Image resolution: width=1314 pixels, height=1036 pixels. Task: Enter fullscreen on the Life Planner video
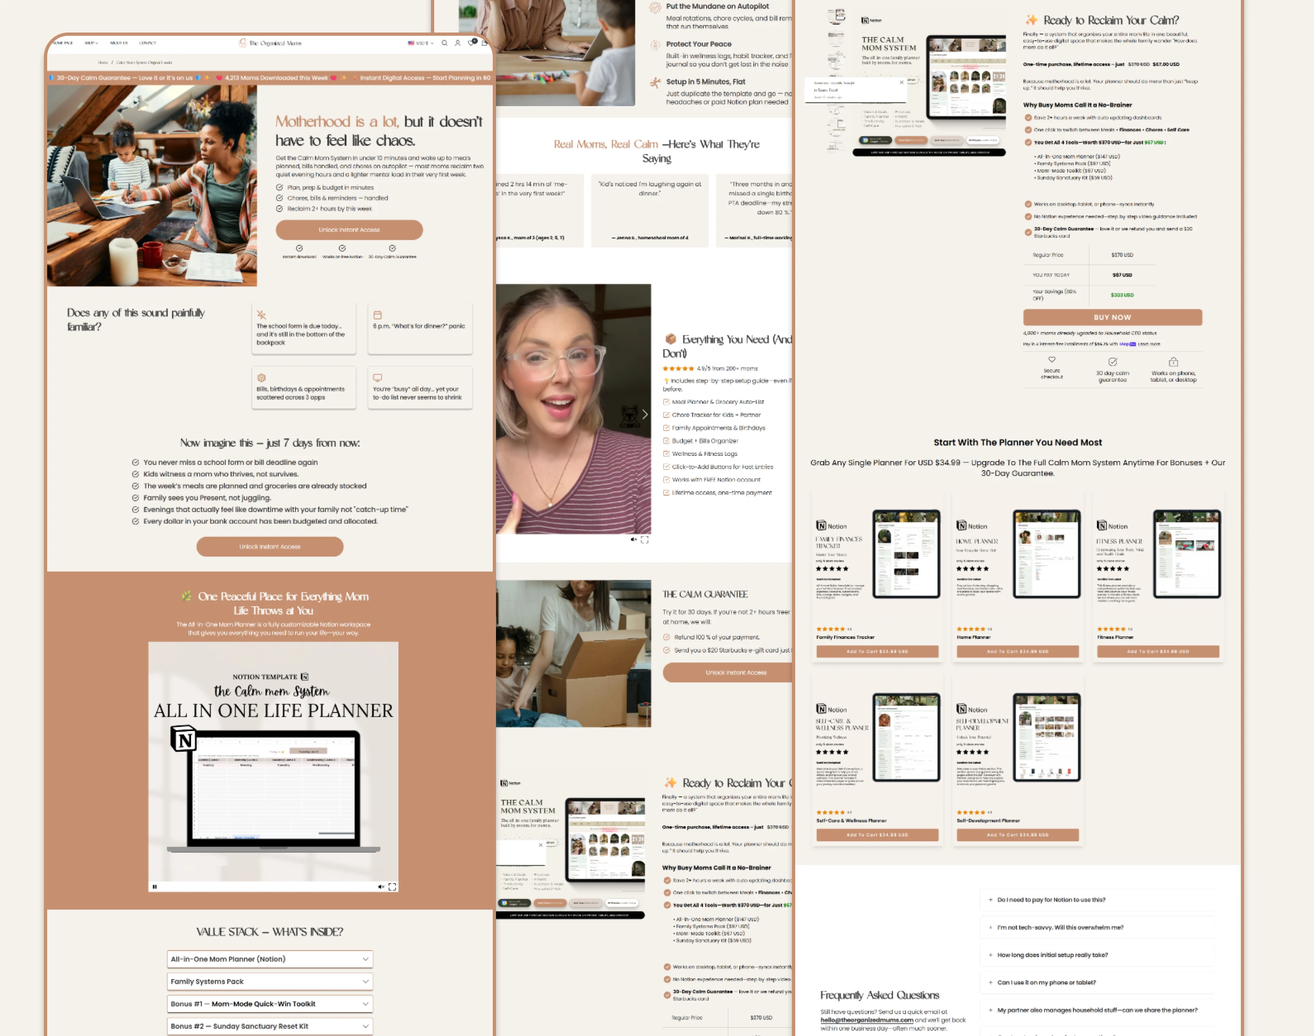click(x=392, y=887)
